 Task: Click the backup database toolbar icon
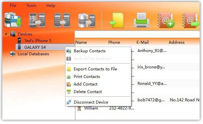13,20
